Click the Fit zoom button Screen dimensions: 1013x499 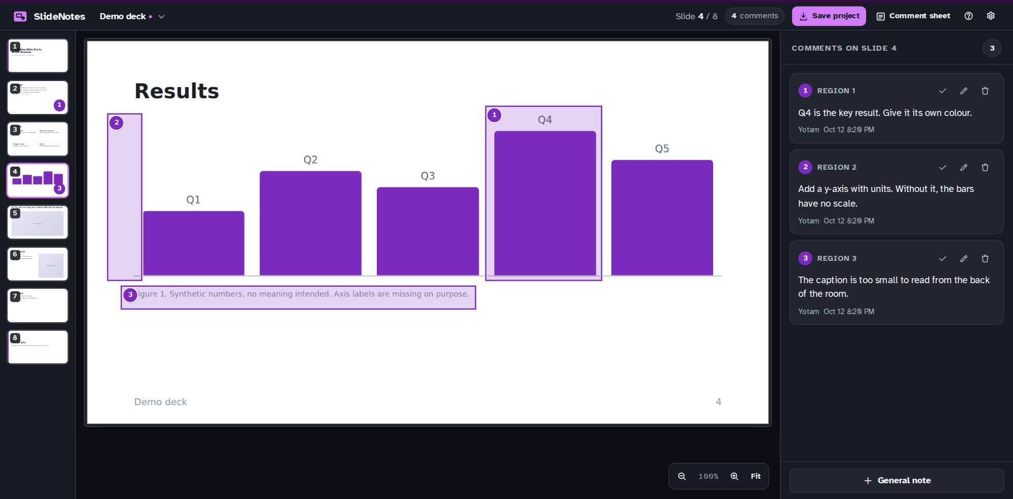coord(756,476)
